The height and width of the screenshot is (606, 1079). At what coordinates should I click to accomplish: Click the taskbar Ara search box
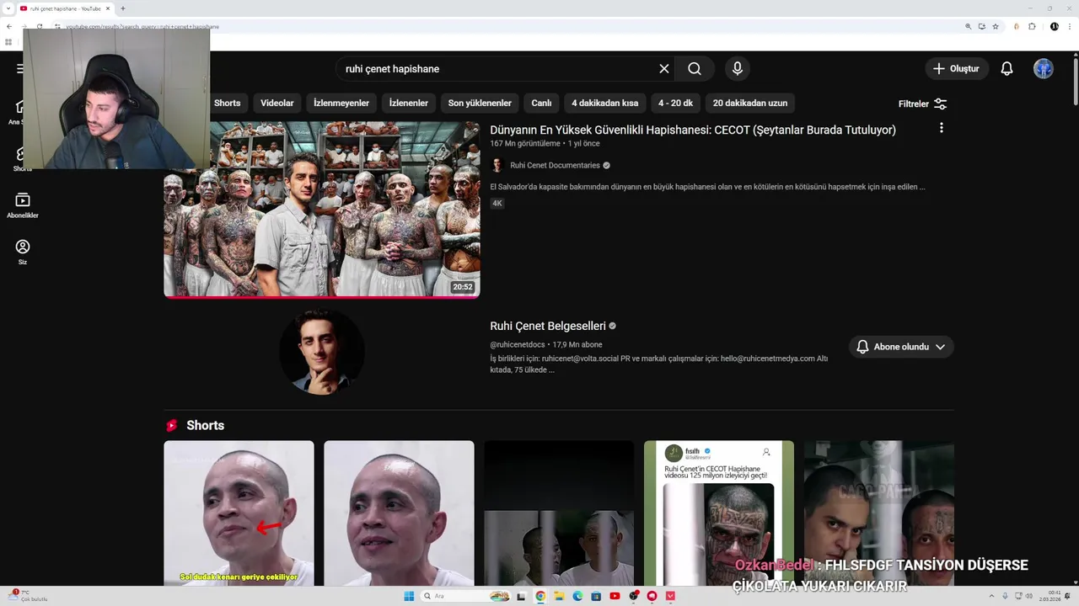coord(464,596)
